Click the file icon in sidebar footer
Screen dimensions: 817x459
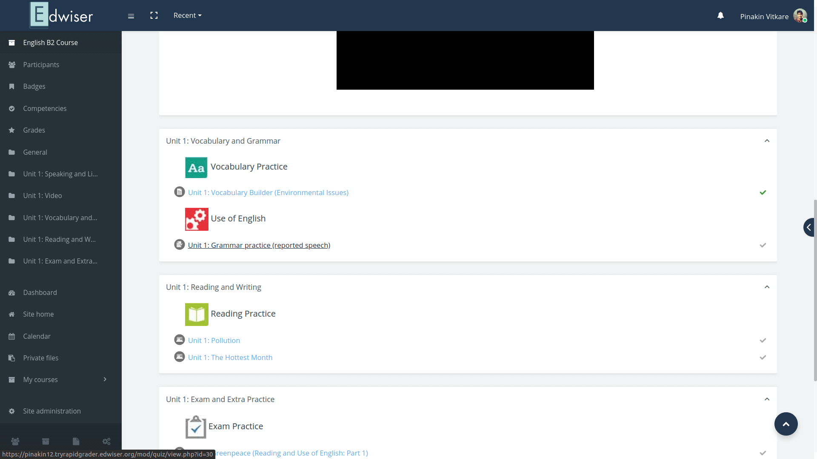click(x=76, y=441)
